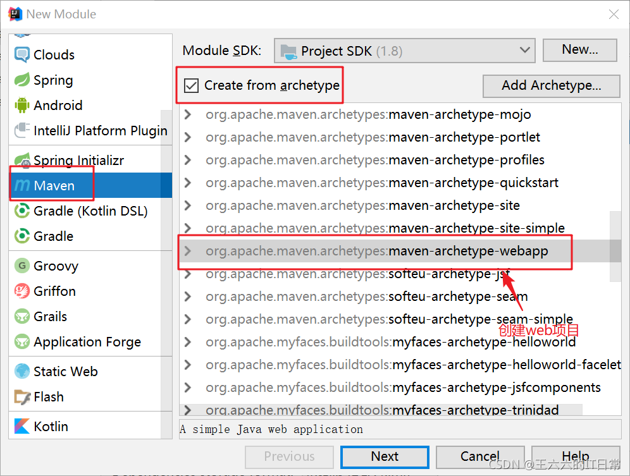Click the Previous button
This screenshot has width=630, height=476.
[x=289, y=456]
